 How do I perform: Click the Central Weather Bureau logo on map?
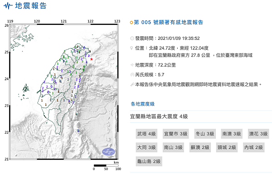[108, 152]
